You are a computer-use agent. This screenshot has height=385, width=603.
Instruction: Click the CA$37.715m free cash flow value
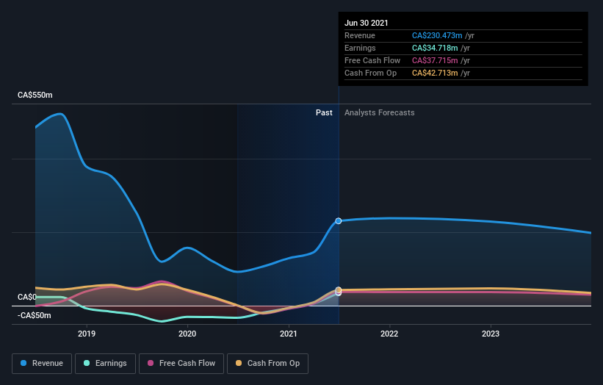click(x=435, y=60)
